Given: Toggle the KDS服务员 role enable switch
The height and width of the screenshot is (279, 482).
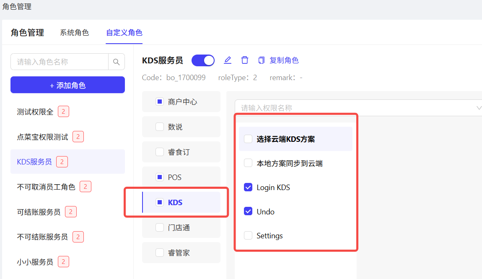Looking at the screenshot, I should (x=203, y=60).
